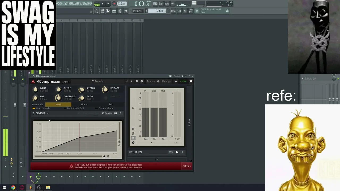
Task: Click the Ctrl toolbar button
Action: [179, 11]
